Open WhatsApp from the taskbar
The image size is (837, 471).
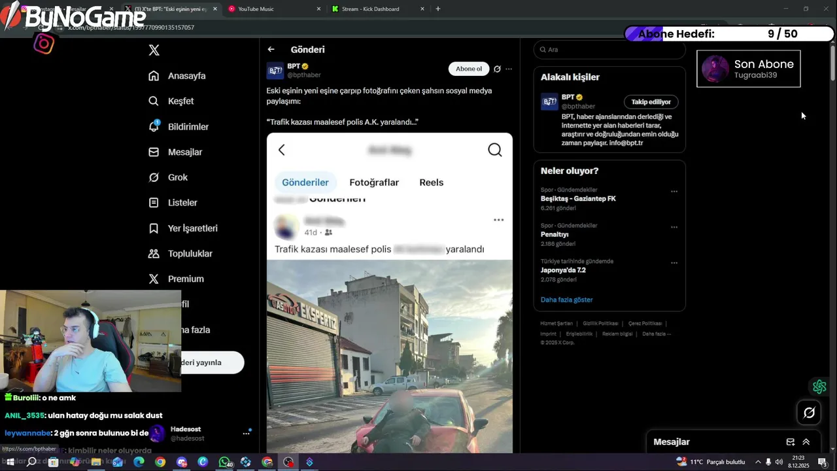point(224,462)
